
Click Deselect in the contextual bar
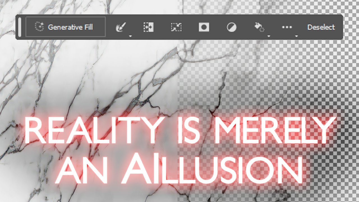321,27
